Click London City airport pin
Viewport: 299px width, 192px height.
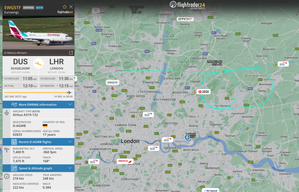click(187, 138)
